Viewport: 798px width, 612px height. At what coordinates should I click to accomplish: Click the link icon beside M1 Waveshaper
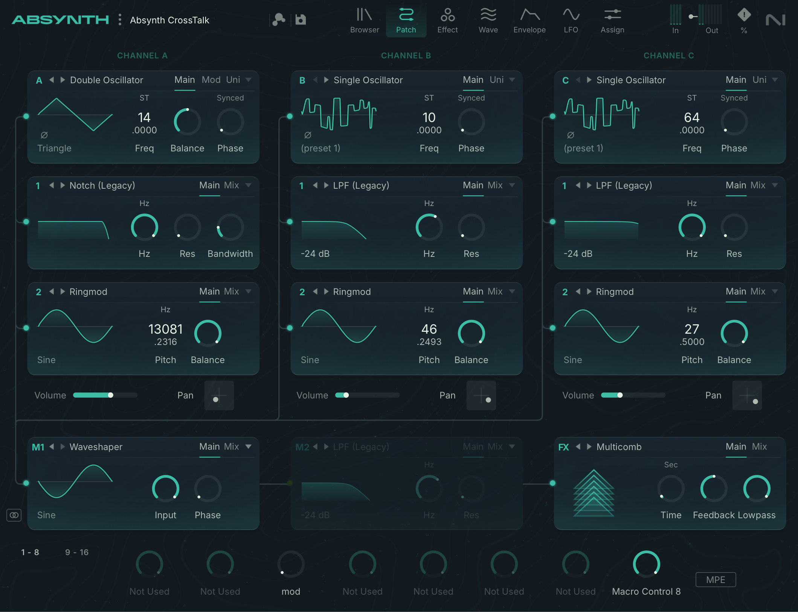(x=14, y=515)
